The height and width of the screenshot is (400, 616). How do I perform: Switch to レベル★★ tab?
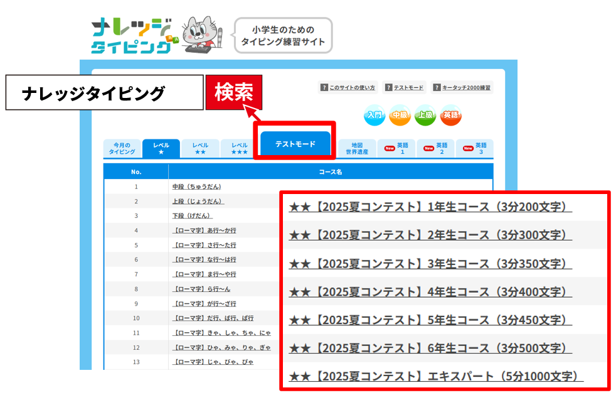click(200, 148)
